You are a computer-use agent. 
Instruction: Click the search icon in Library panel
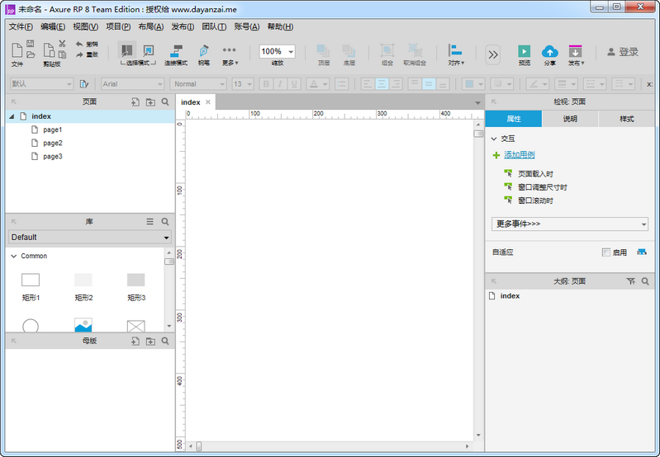165,222
